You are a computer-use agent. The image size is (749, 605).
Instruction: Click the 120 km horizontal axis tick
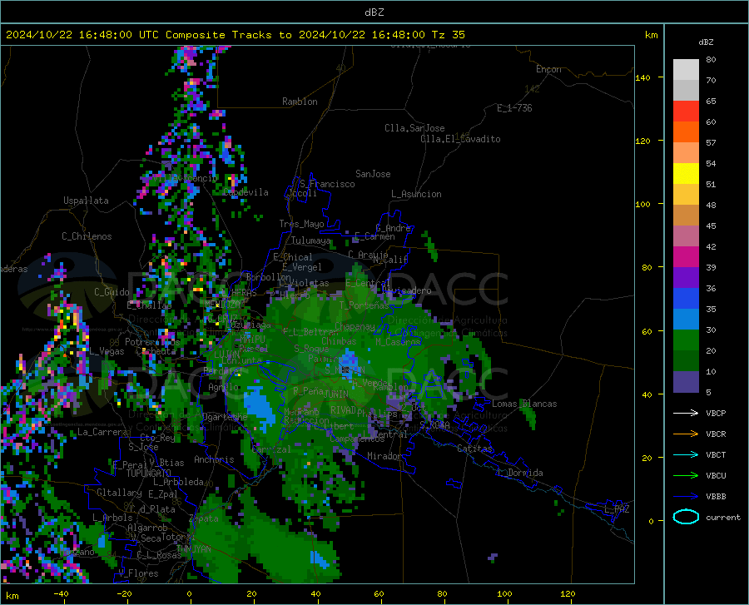tap(568, 593)
